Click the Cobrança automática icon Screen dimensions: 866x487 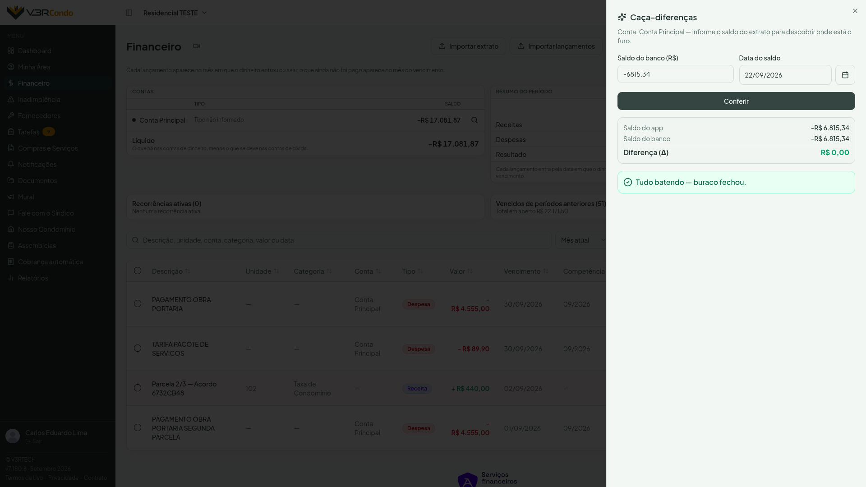[11, 262]
